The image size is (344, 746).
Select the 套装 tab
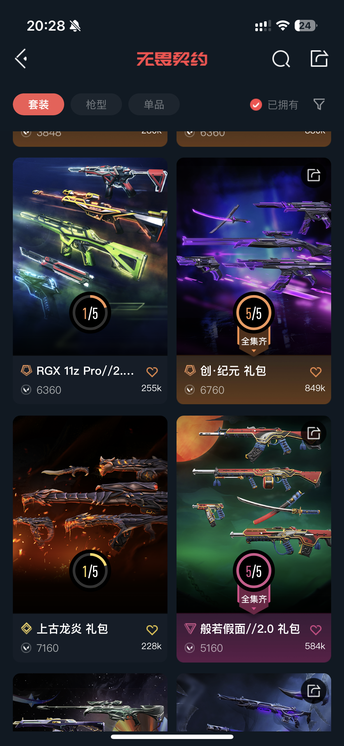39,104
